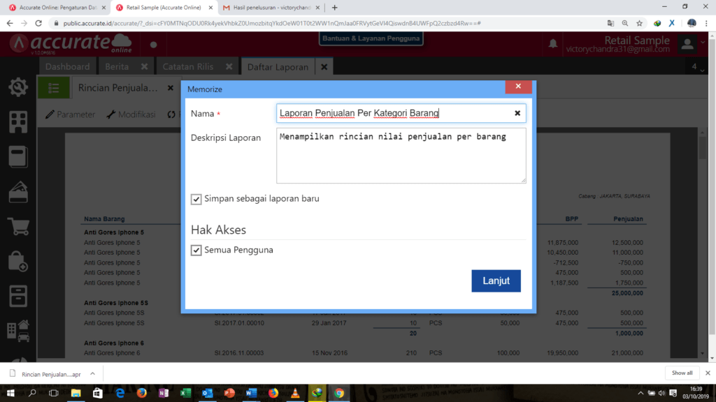This screenshot has height=402, width=716.
Task: Click the notification bell icon
Action: tap(553, 44)
